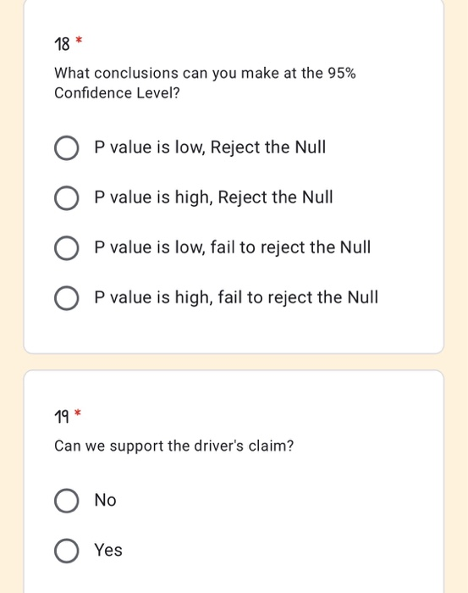Image resolution: width=468 pixels, height=593 pixels.
Task: Click the question number 19
Action: click(x=62, y=417)
